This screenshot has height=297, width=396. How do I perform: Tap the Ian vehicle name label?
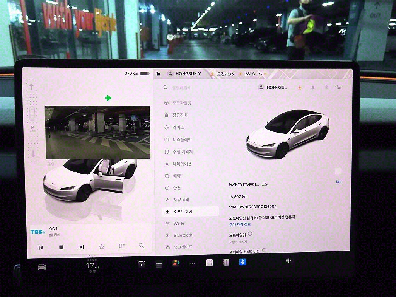339,182
